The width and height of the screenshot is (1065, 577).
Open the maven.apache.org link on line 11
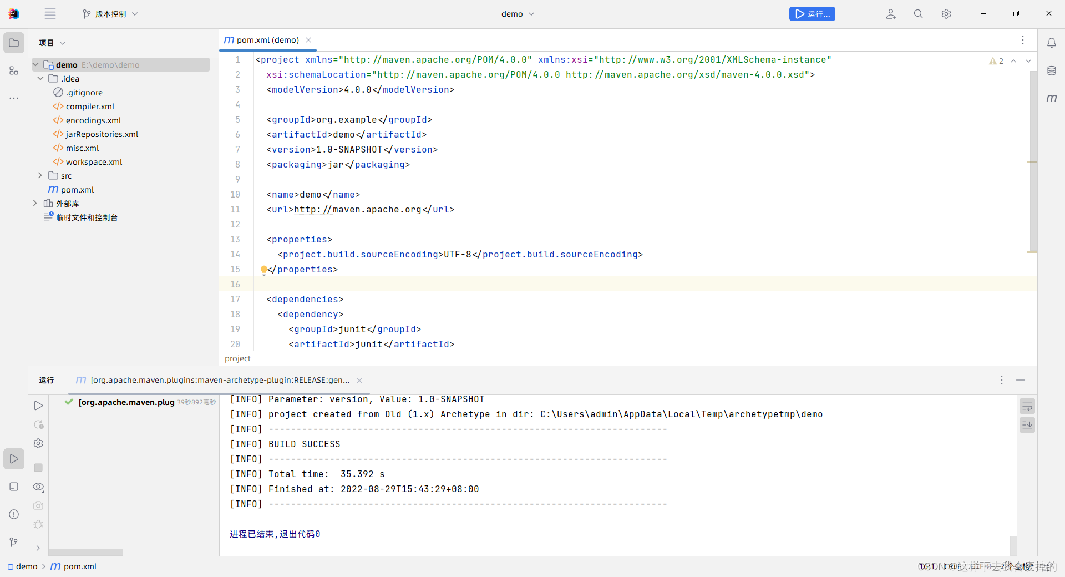coord(357,210)
